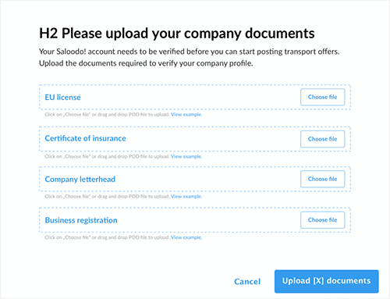Select the EU license label

(62, 98)
